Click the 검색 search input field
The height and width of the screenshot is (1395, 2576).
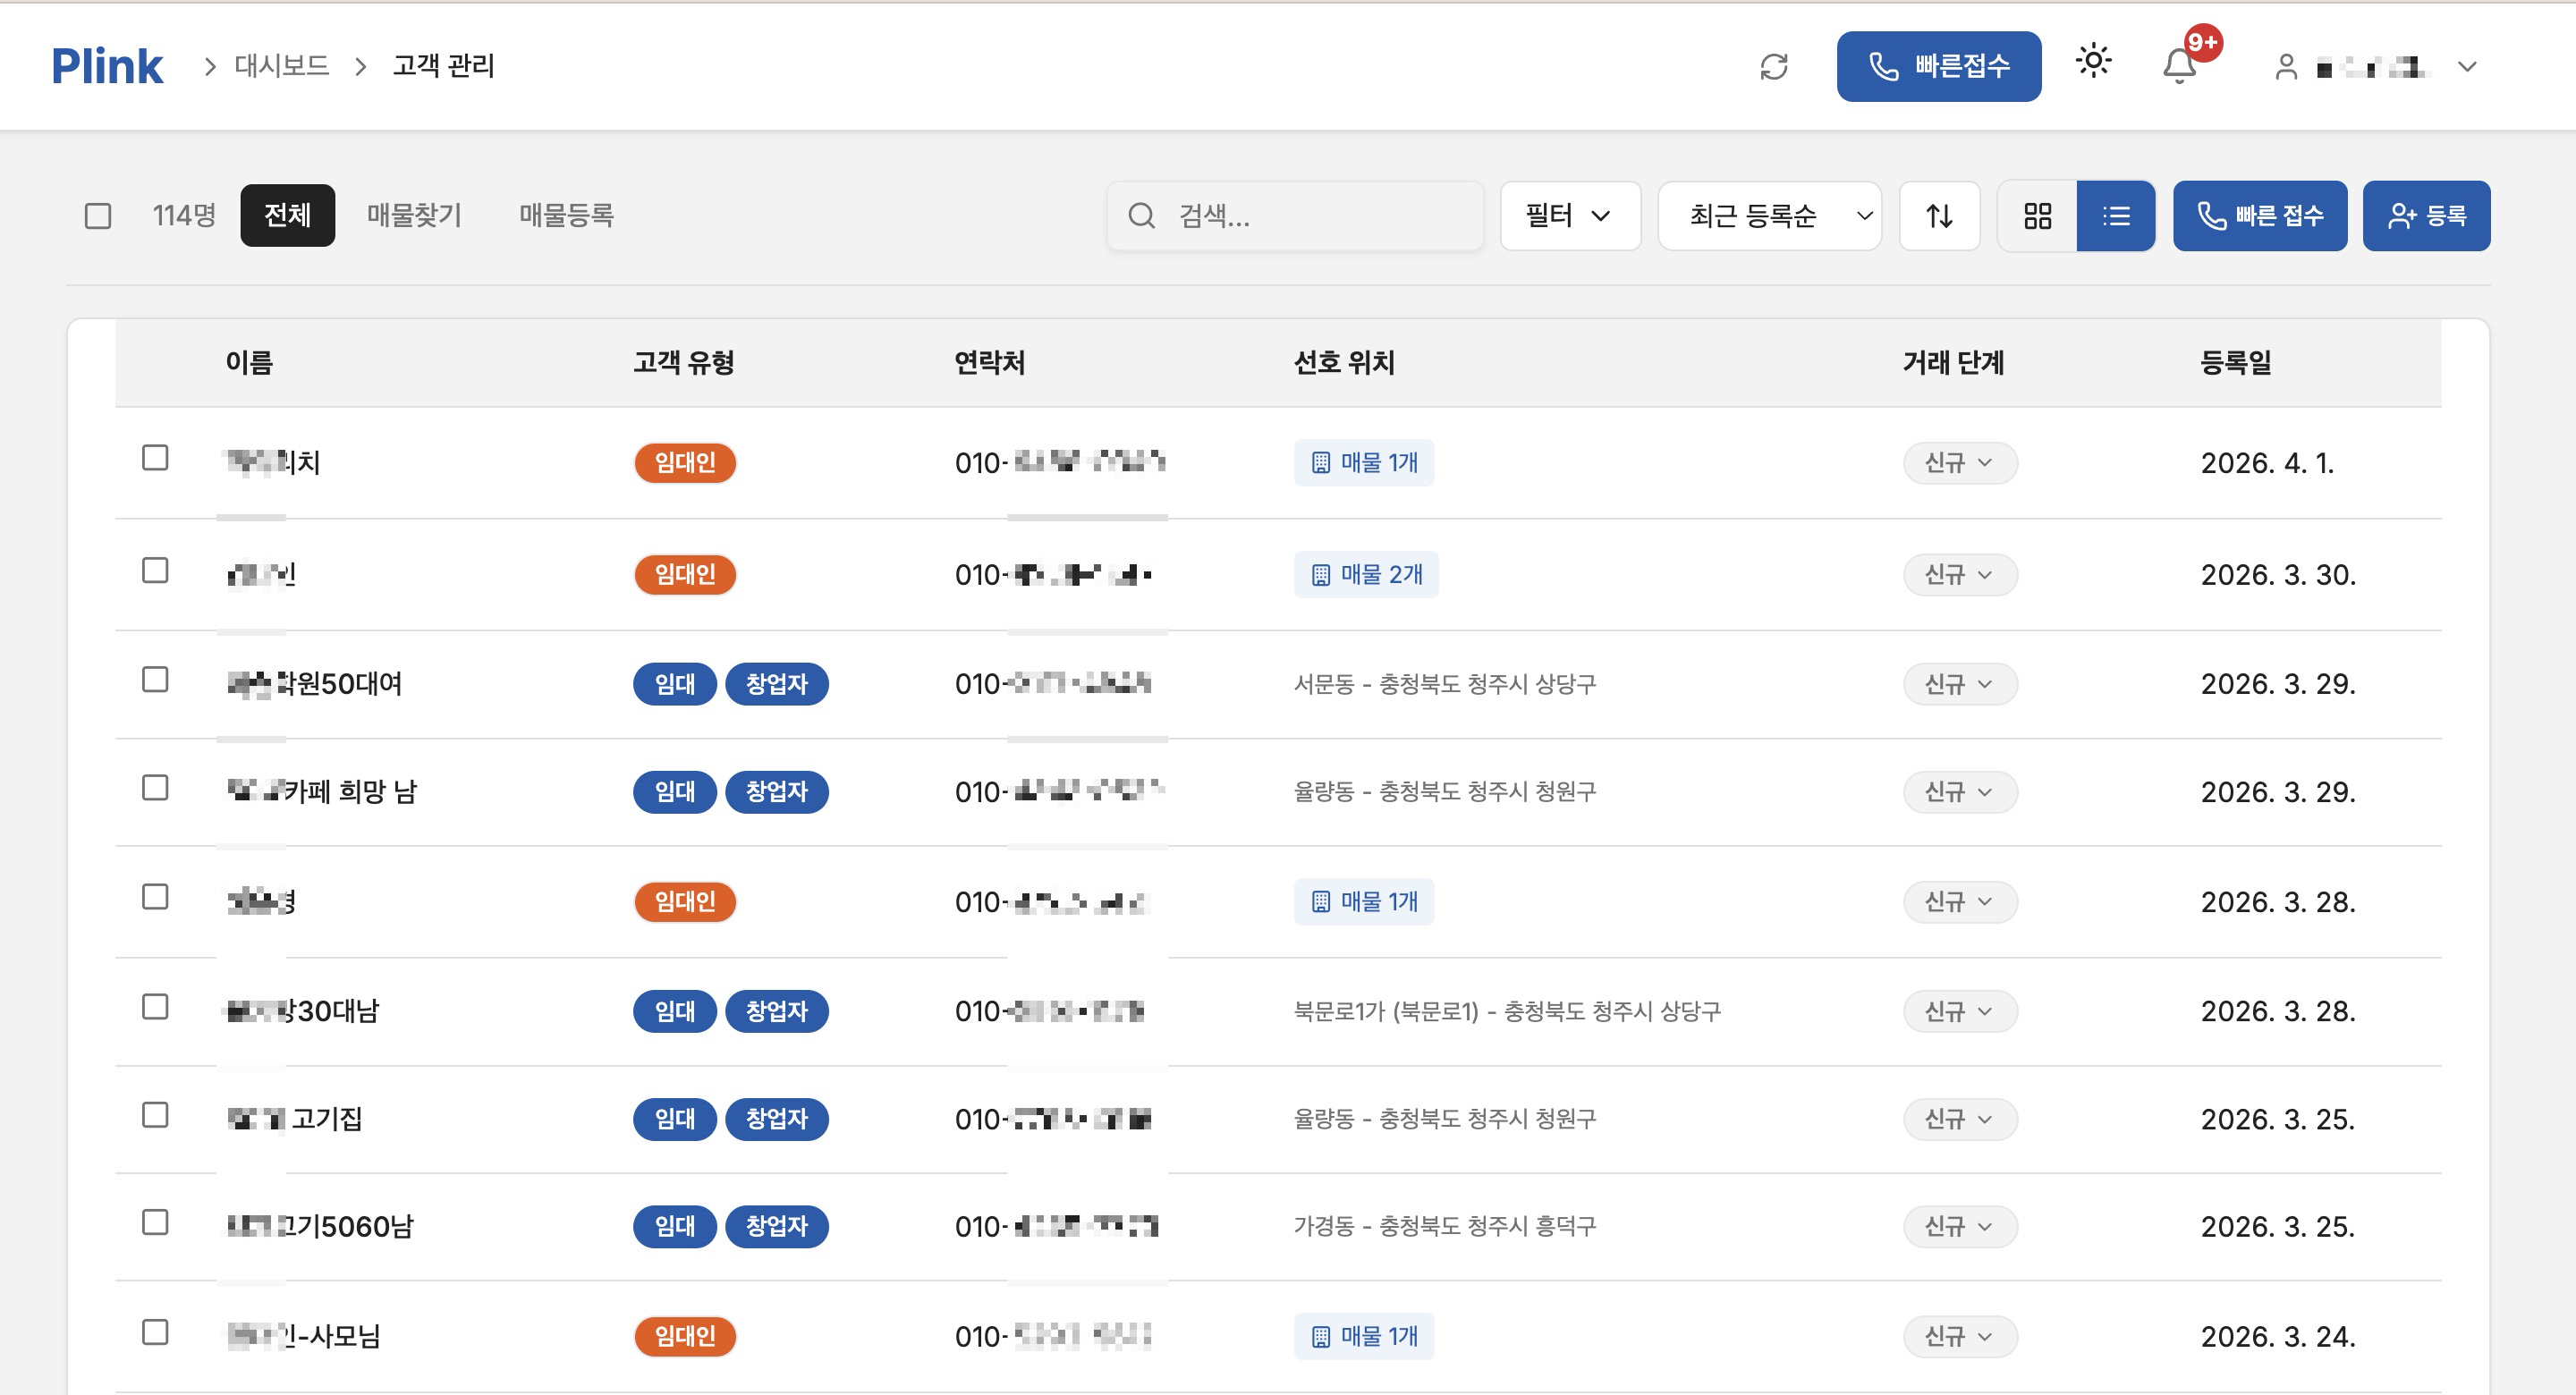1310,216
